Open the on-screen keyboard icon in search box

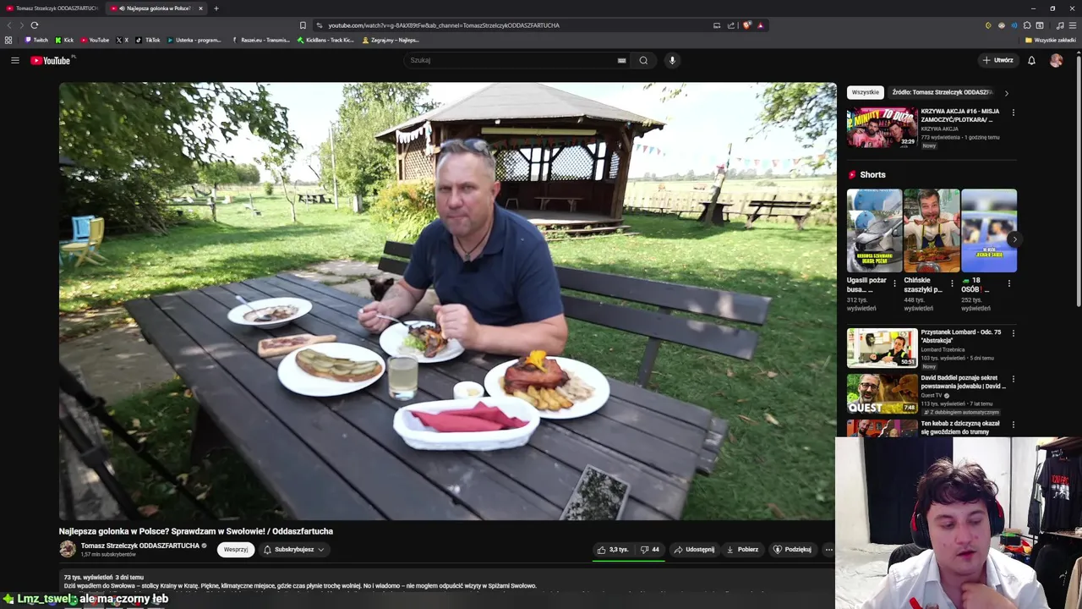(621, 60)
